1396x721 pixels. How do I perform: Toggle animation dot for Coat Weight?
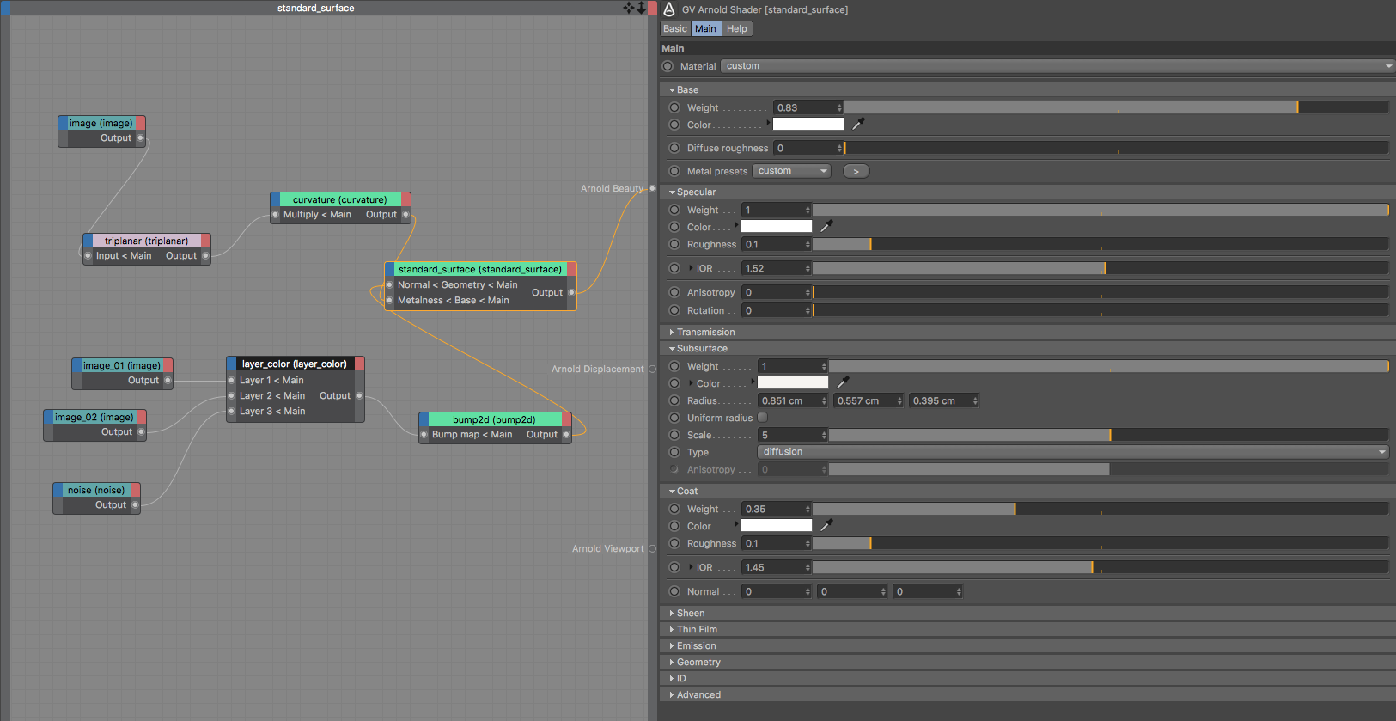[674, 509]
